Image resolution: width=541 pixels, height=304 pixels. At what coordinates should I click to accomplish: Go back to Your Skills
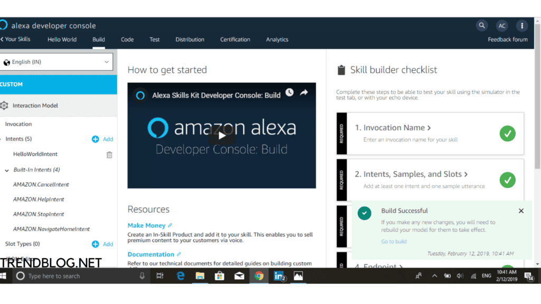(15, 39)
